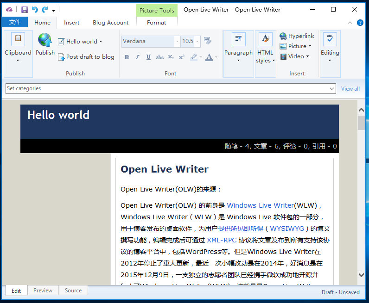Click the Draft - Unsaved status text

pyautogui.click(x=341, y=292)
